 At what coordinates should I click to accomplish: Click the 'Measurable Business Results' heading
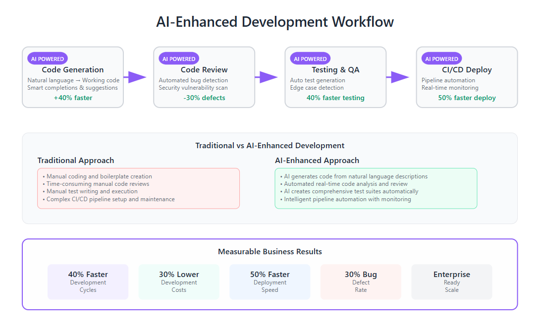270,251
